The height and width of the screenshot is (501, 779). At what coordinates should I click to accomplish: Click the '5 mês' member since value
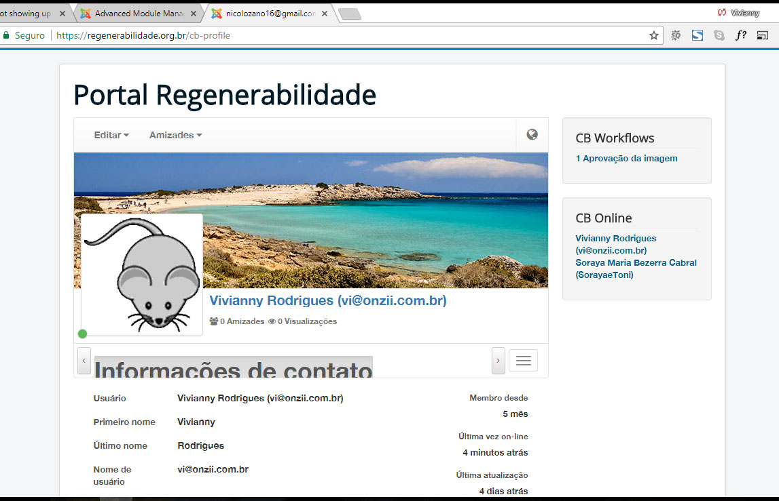pos(515,414)
